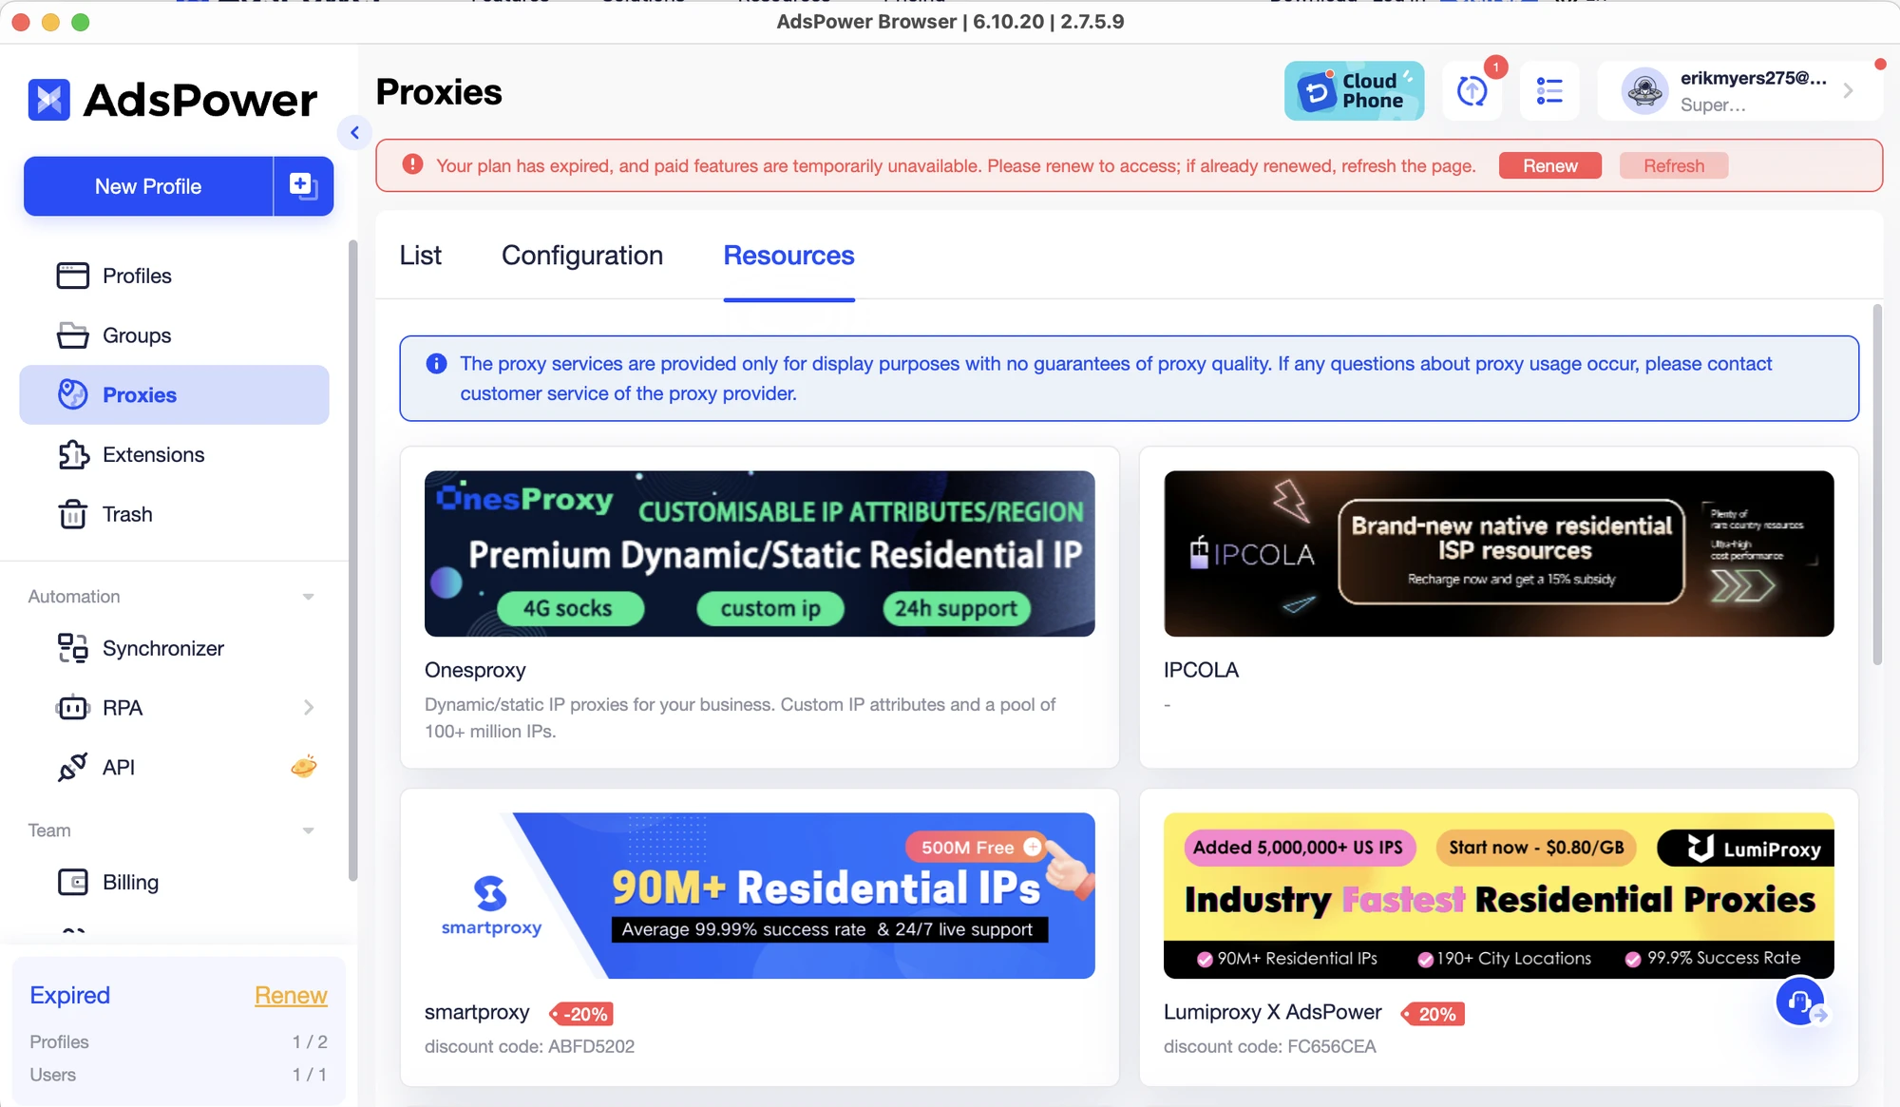1900x1107 pixels.
Task: Open customer support headset icon
Action: tap(1800, 1002)
